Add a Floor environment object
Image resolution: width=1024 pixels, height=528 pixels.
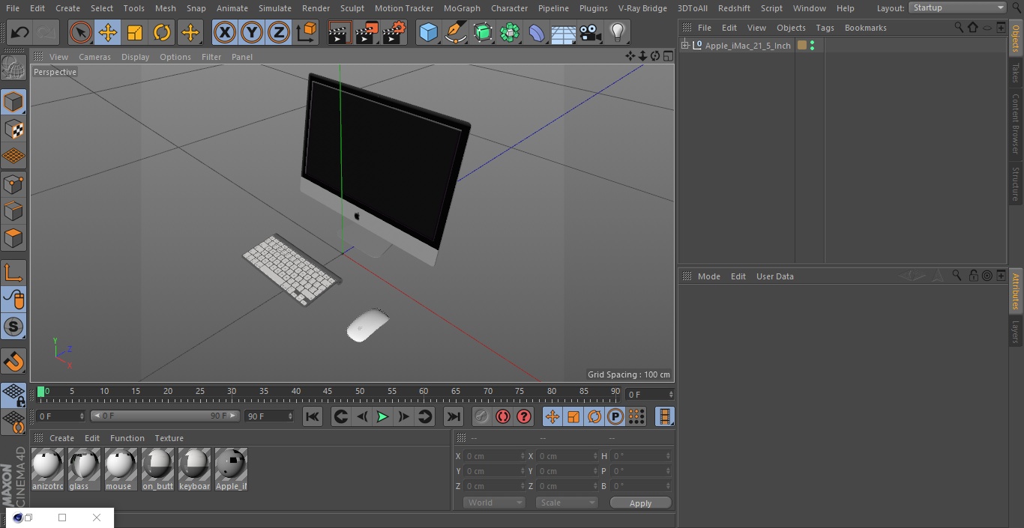[564, 32]
